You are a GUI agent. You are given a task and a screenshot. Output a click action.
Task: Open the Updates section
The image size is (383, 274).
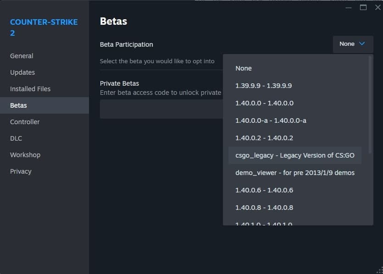click(x=22, y=72)
